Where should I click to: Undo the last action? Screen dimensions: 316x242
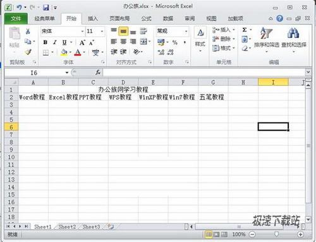click(19, 8)
